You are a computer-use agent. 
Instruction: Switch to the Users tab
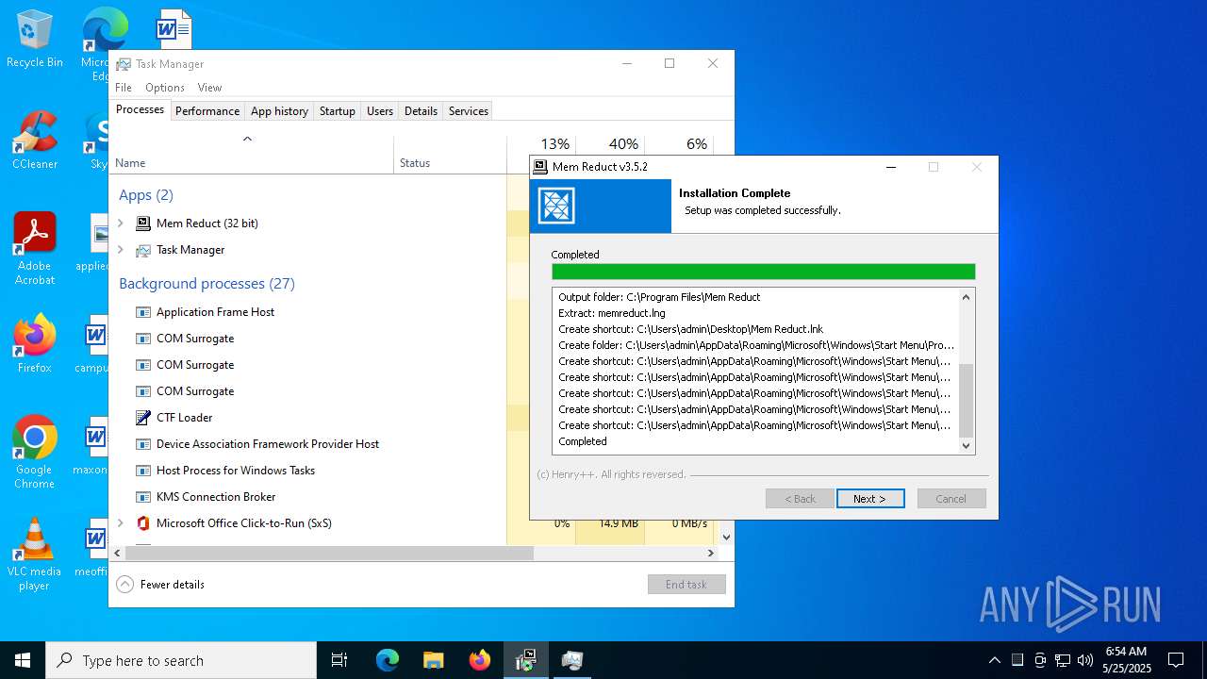380,111
